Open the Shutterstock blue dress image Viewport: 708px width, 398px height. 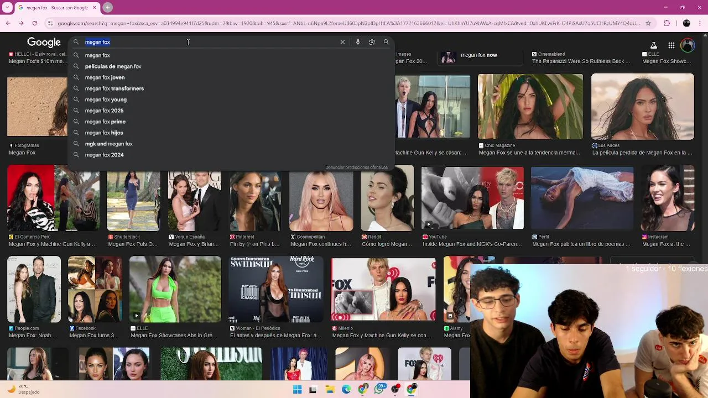(x=133, y=201)
